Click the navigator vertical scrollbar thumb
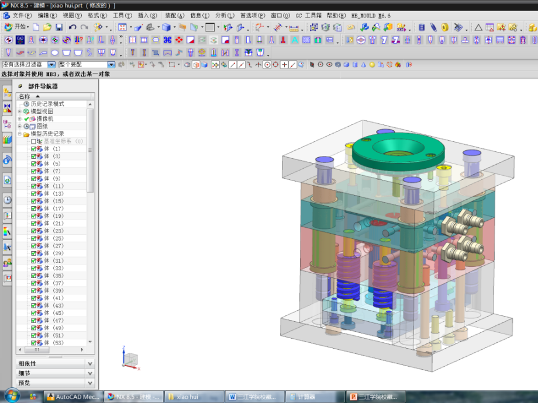Image resolution: width=538 pixels, height=403 pixels. [90, 151]
